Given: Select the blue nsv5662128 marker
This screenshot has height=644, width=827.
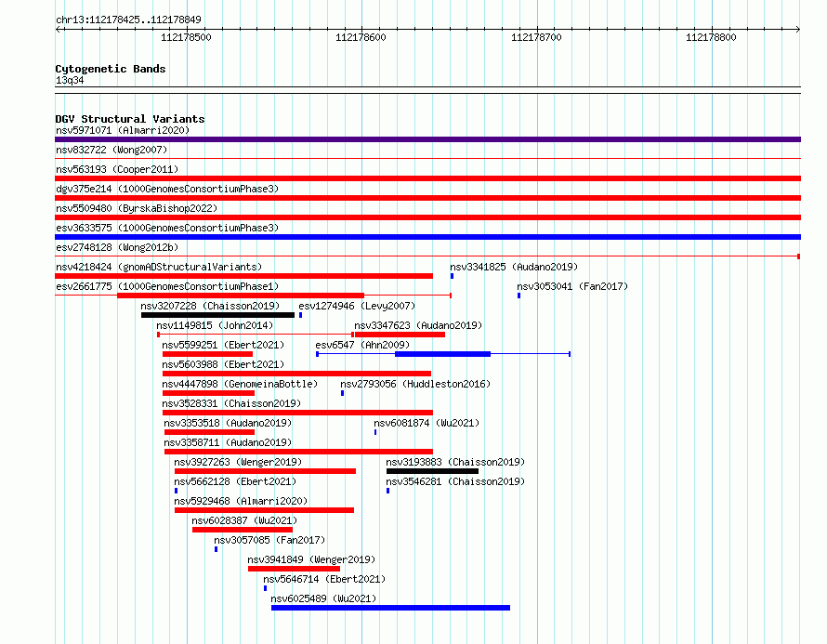Looking at the screenshot, I should [x=177, y=491].
